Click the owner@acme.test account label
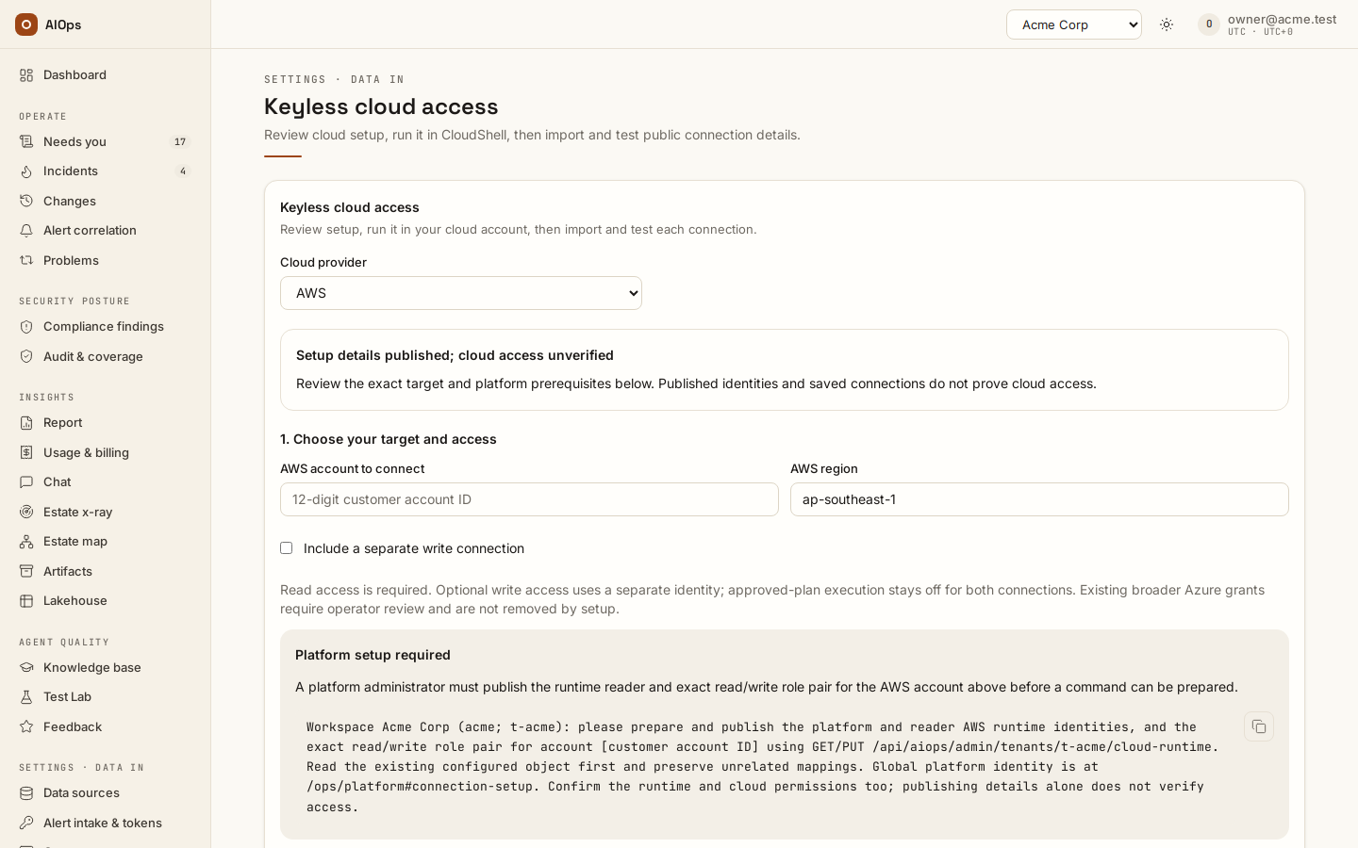 point(1283,19)
